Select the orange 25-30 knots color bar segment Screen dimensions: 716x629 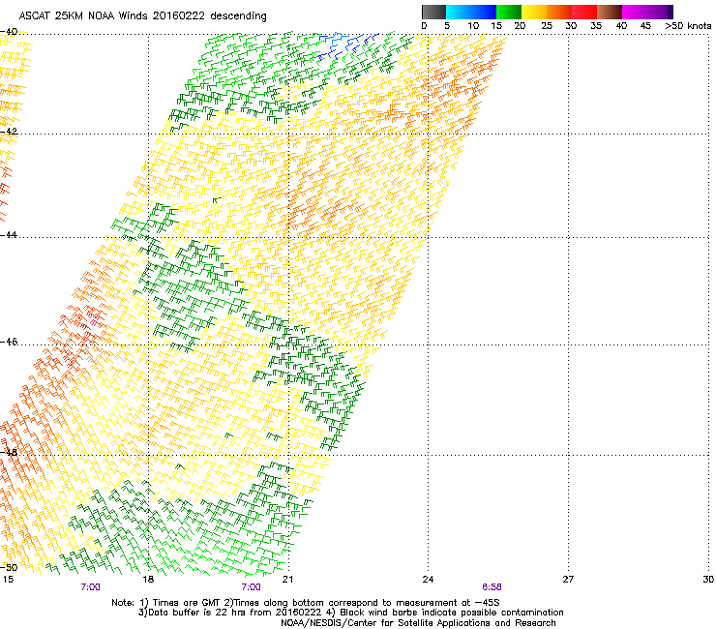point(559,12)
